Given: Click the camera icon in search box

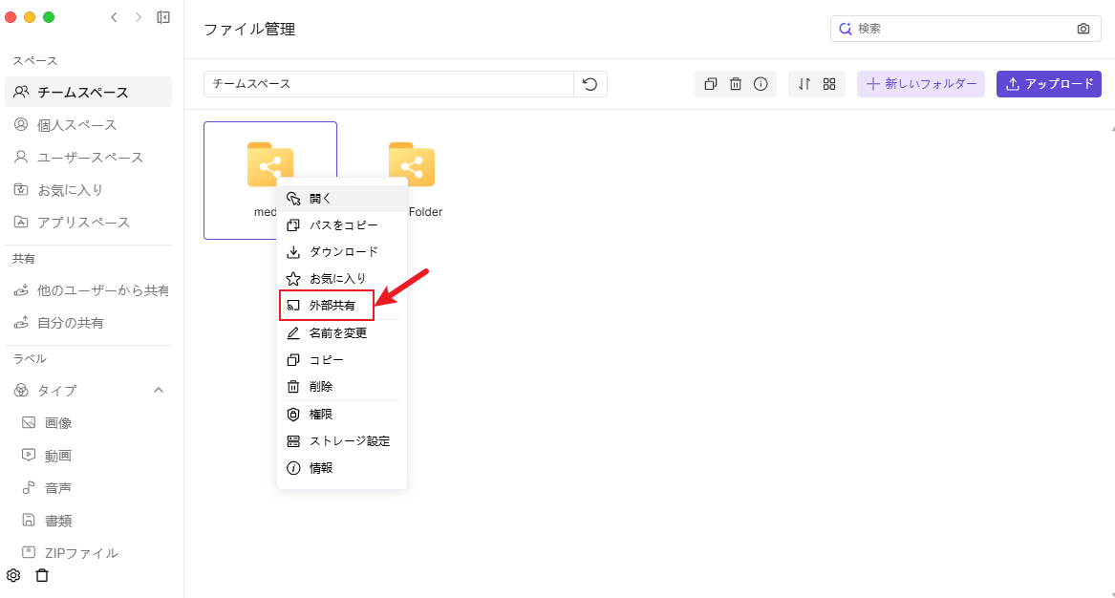Looking at the screenshot, I should (1083, 29).
